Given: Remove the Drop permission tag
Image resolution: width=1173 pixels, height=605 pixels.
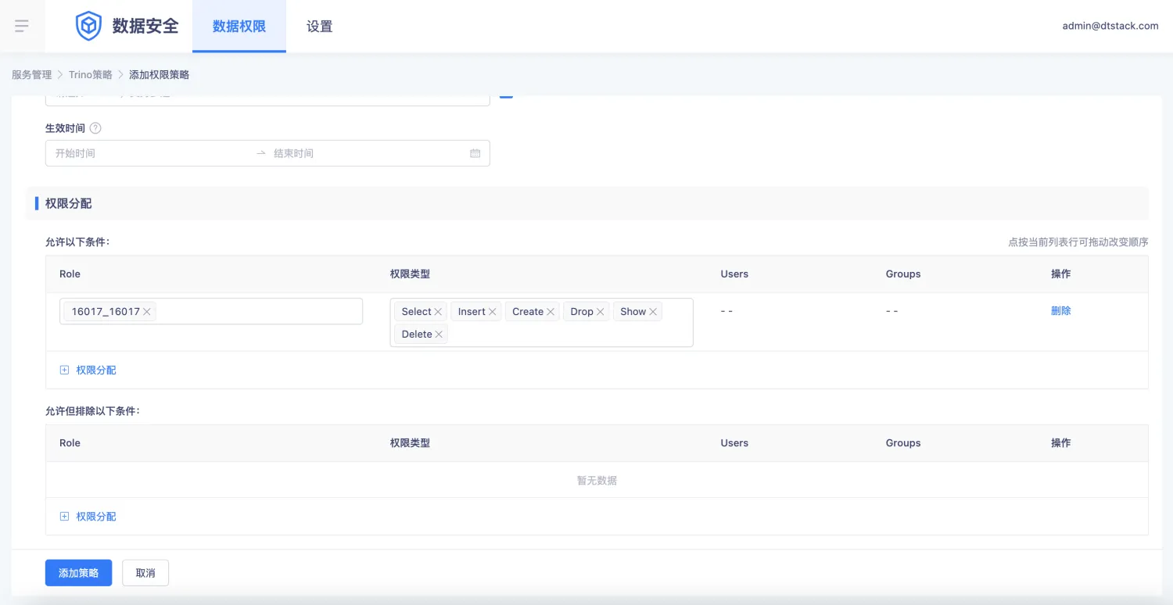Looking at the screenshot, I should [601, 312].
